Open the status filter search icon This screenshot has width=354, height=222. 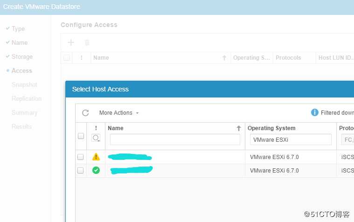[96, 138]
